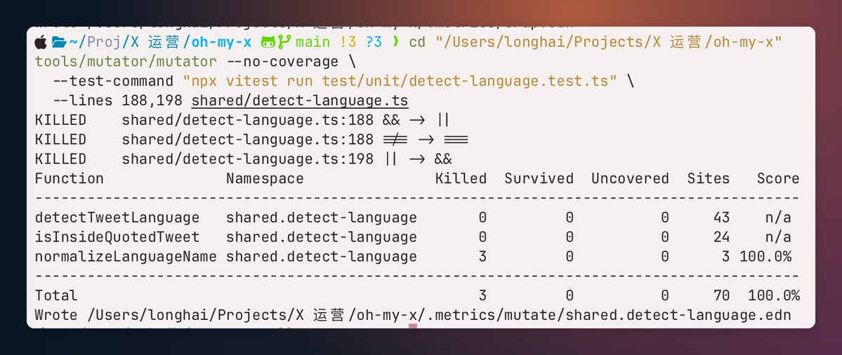Click the quoted npx vitest test command
Viewport: 842px width, 355px height.
400,81
